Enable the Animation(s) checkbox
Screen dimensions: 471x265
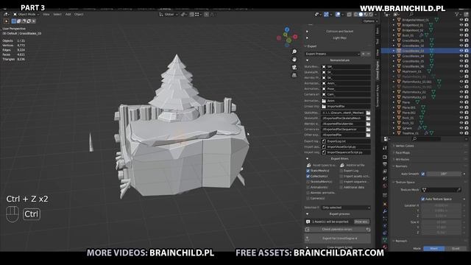point(308,187)
